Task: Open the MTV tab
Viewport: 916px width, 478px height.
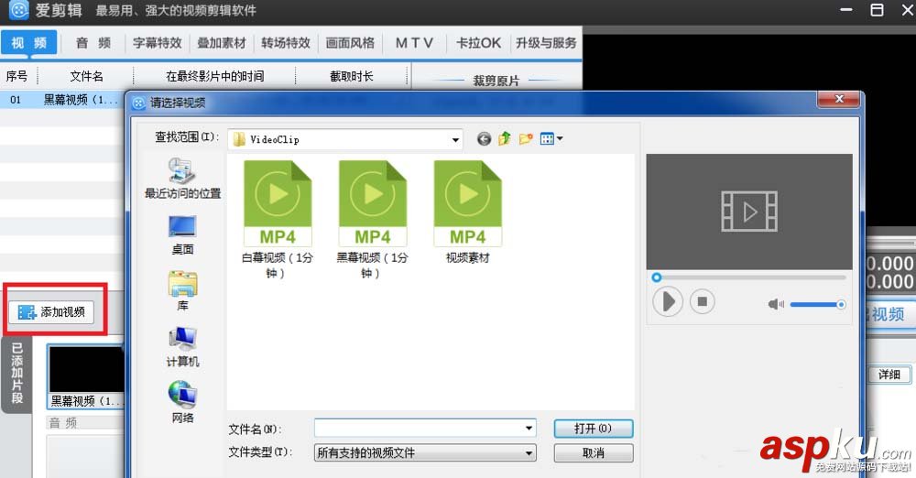Action: (x=414, y=43)
